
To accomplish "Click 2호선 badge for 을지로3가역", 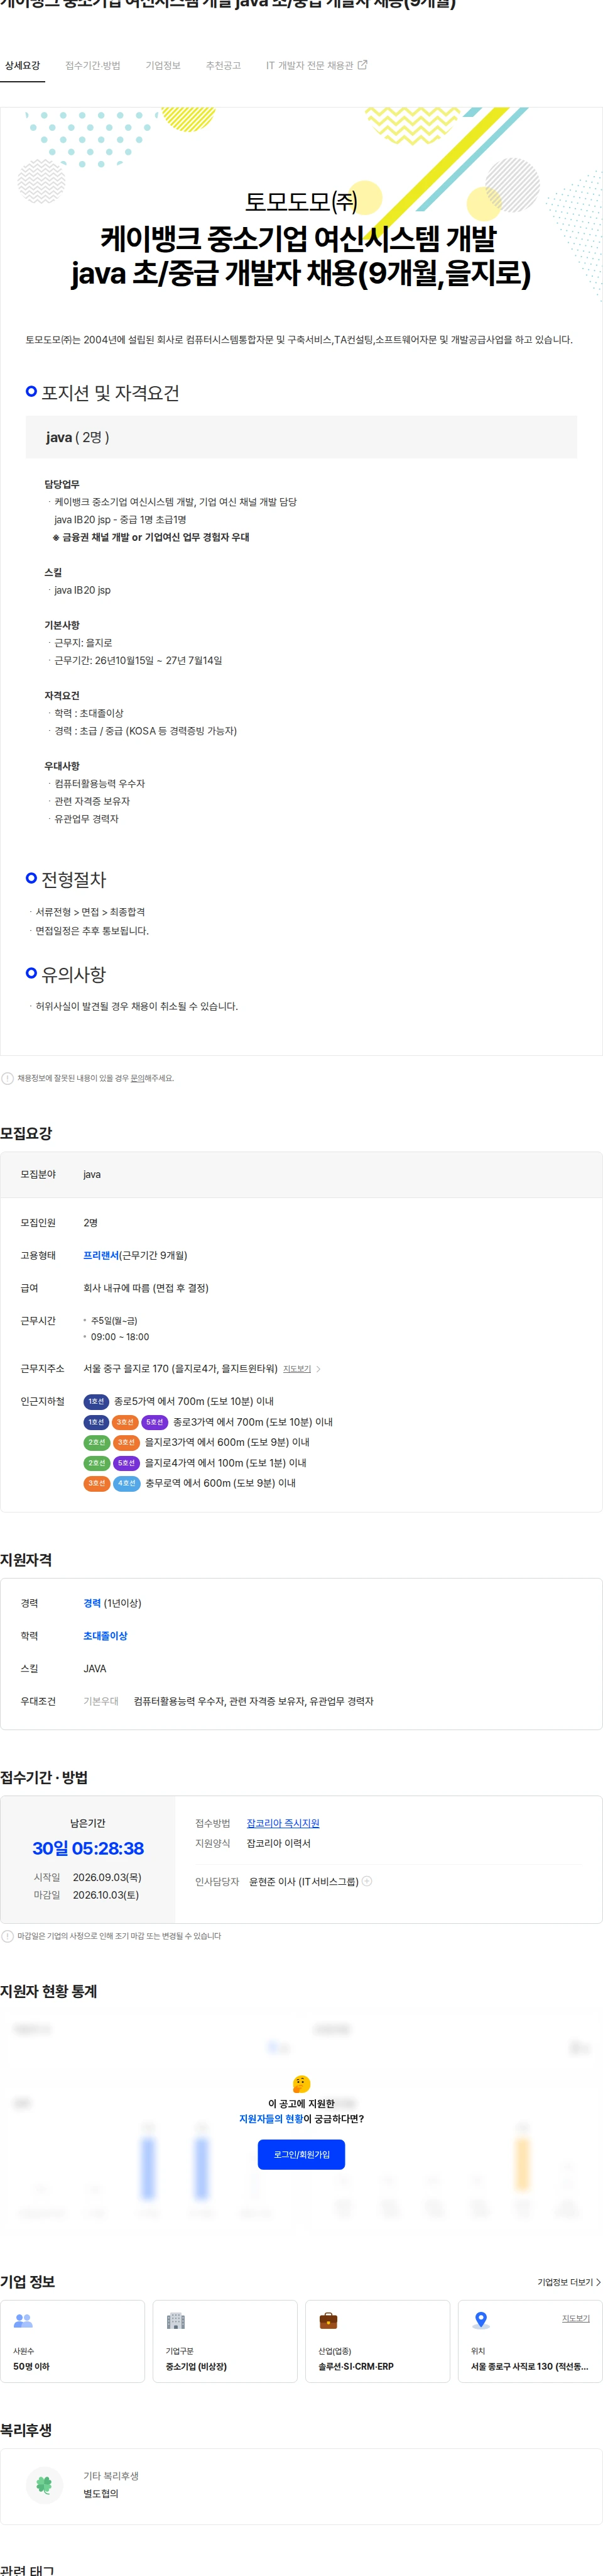I will tap(96, 1442).
